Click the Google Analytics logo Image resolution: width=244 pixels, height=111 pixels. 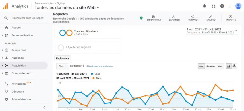(x=5, y=6)
